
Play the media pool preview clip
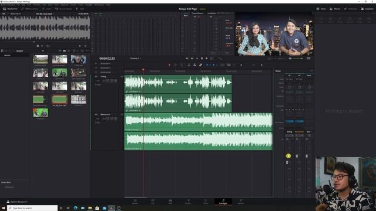tap(42, 46)
